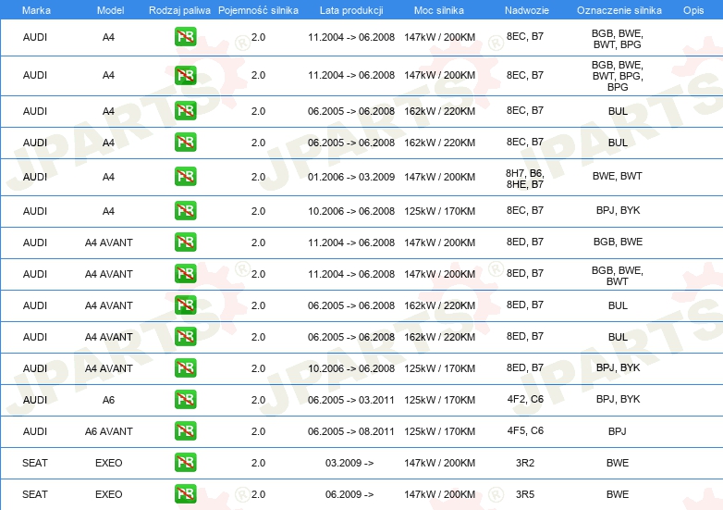Select 8EC, B7 in the BPJ, BYK row
The width and height of the screenshot is (723, 510).
[525, 210]
